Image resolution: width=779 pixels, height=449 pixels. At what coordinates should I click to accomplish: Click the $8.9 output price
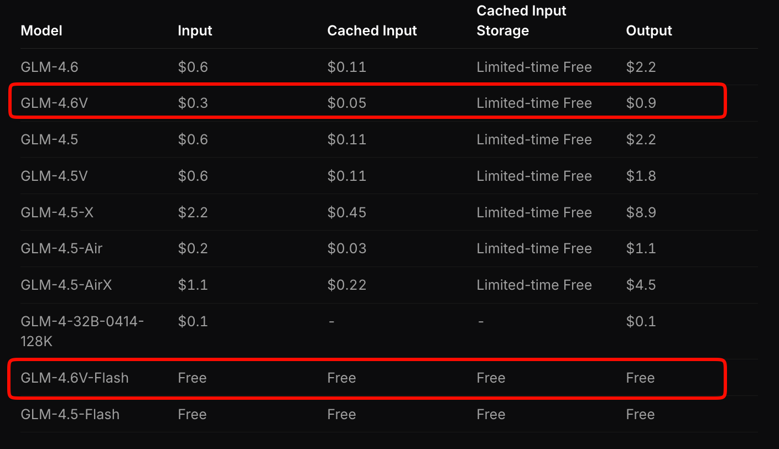point(641,212)
